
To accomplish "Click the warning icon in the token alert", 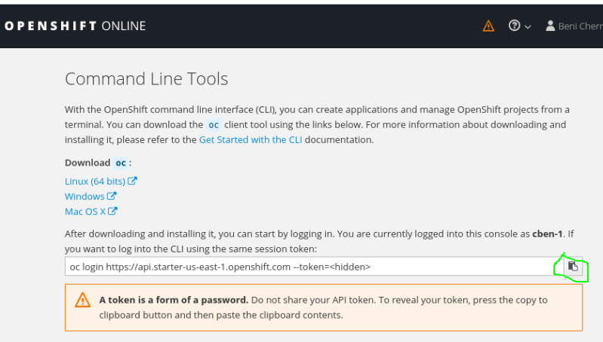I will [82, 301].
